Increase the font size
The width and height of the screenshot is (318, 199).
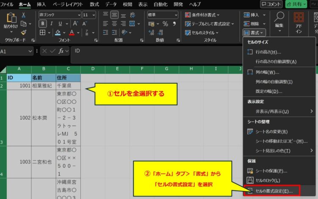click(75, 24)
